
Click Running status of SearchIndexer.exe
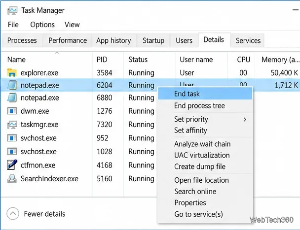141,179
